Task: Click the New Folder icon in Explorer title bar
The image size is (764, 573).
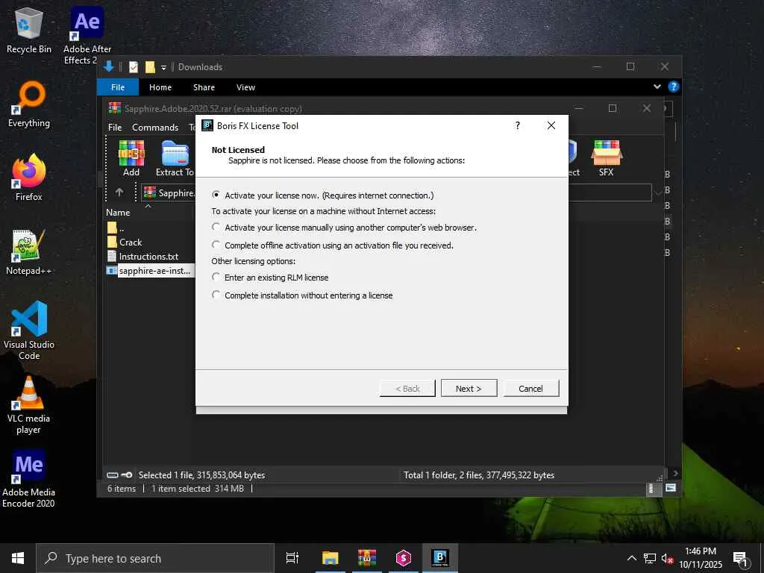Action: coord(150,67)
